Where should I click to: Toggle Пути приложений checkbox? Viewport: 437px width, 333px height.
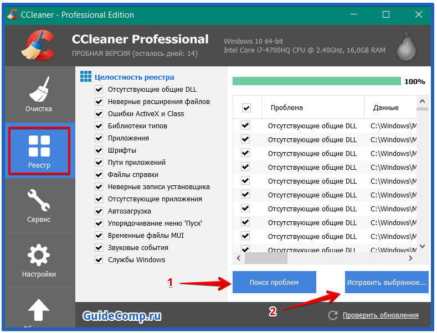tap(99, 162)
